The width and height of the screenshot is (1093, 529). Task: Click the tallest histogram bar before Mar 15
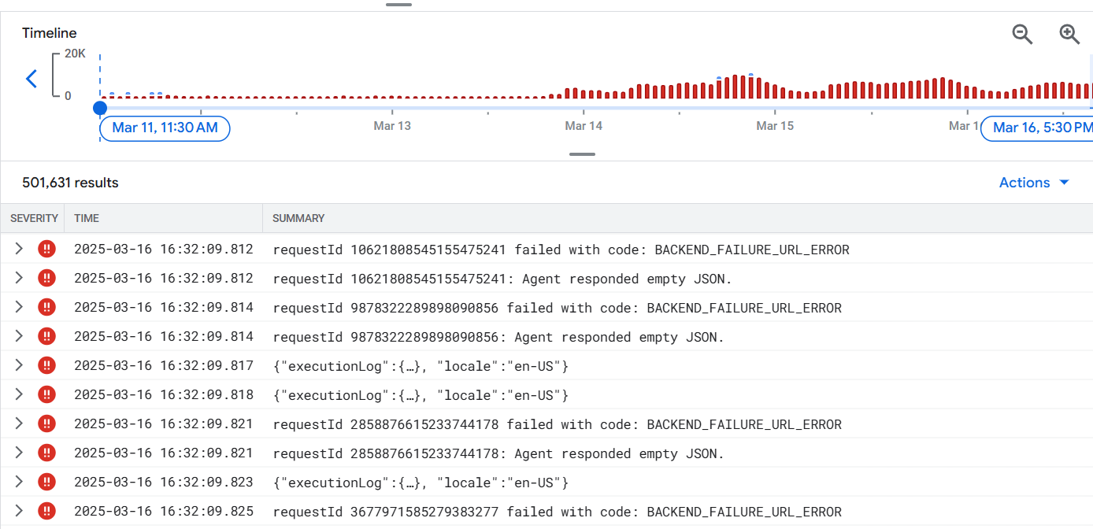tap(735, 87)
